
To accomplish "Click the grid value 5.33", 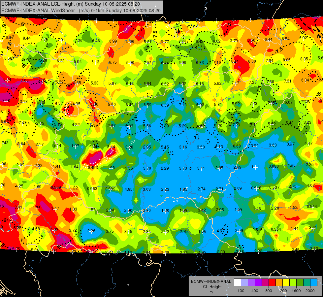I will click(95, 83).
